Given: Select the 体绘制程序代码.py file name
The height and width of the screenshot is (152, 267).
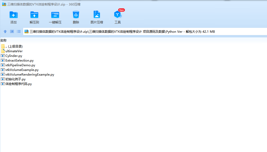Looking at the screenshot, I should point(18,84).
